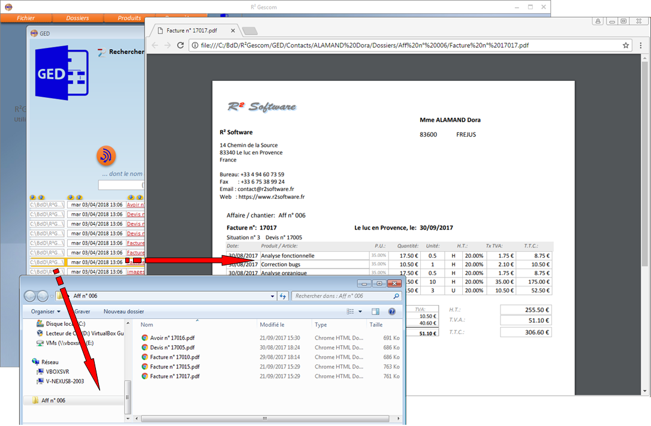Sort GED name column ascending arrow
Screen dimensions: 651x426
[x=140, y=198]
